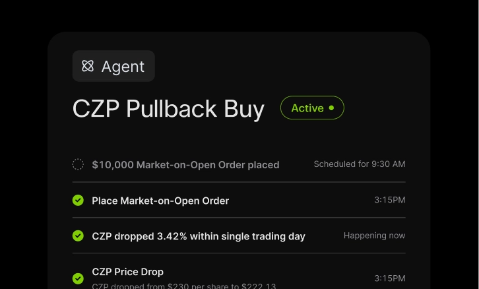Select the Place Market-on-Open Order step
This screenshot has height=289, width=479.
160,201
